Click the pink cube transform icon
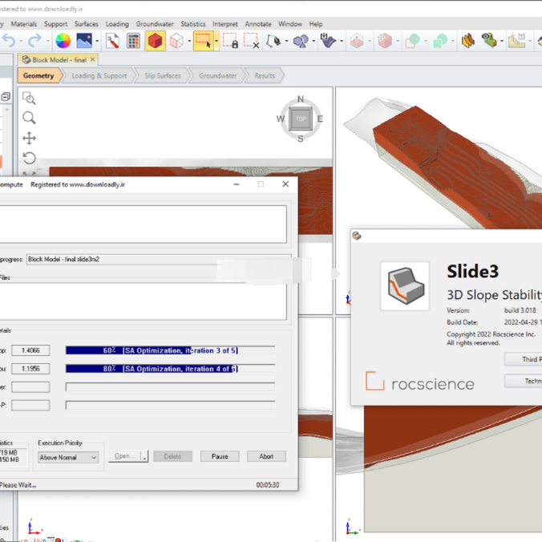This screenshot has width=542, height=542. tap(384, 41)
